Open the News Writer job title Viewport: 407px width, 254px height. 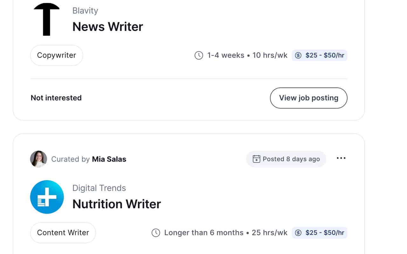coord(108,27)
